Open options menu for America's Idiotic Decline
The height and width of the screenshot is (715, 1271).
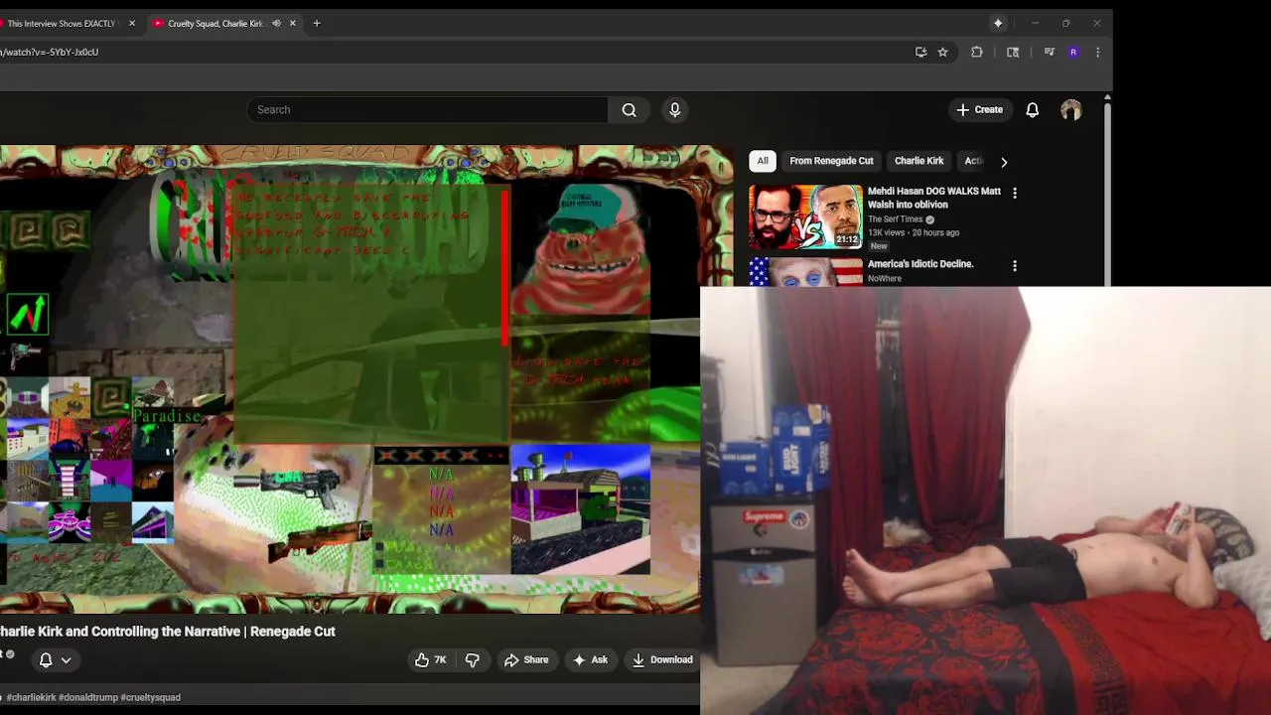tap(1014, 266)
